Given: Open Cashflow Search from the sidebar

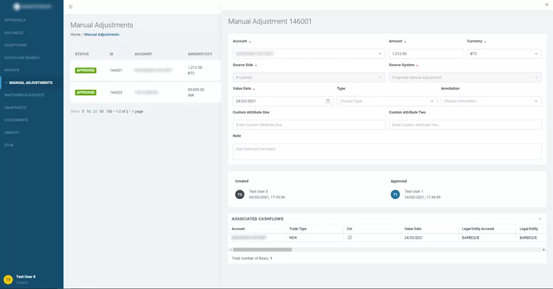Looking at the screenshot, I should pyautogui.click(x=22, y=58).
